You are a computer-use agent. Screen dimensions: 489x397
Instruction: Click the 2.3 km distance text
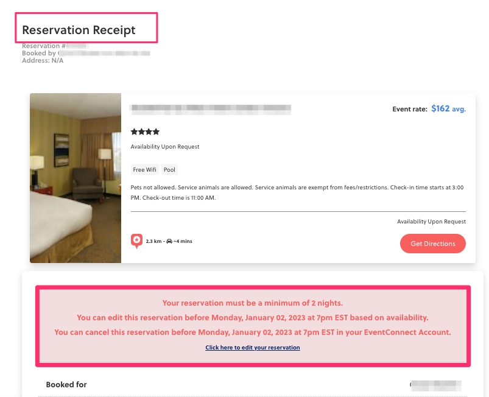153,241
